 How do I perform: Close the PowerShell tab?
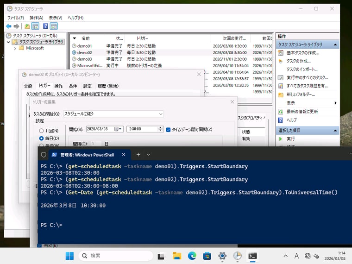click(x=124, y=155)
